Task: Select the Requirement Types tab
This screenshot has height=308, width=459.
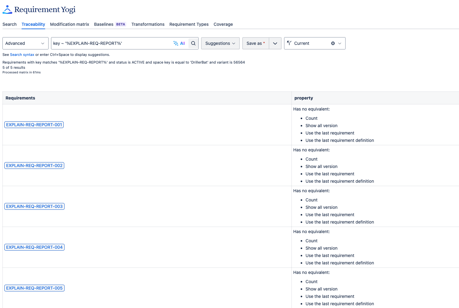Action: [x=189, y=24]
